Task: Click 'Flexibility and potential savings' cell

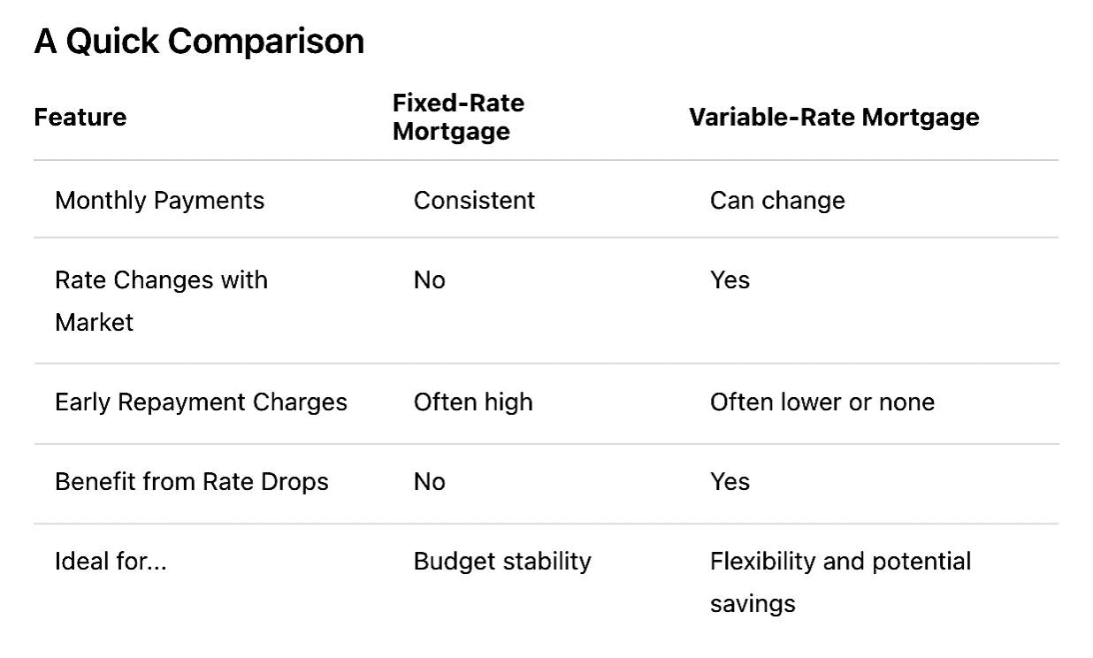Action: coord(840,583)
